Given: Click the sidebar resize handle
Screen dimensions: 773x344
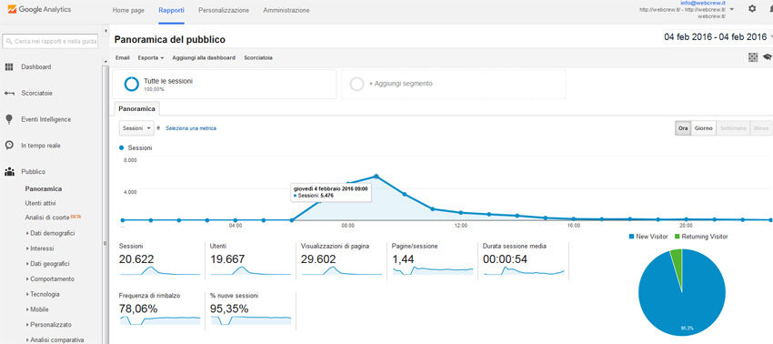Looking at the screenshot, I should click(x=105, y=243).
